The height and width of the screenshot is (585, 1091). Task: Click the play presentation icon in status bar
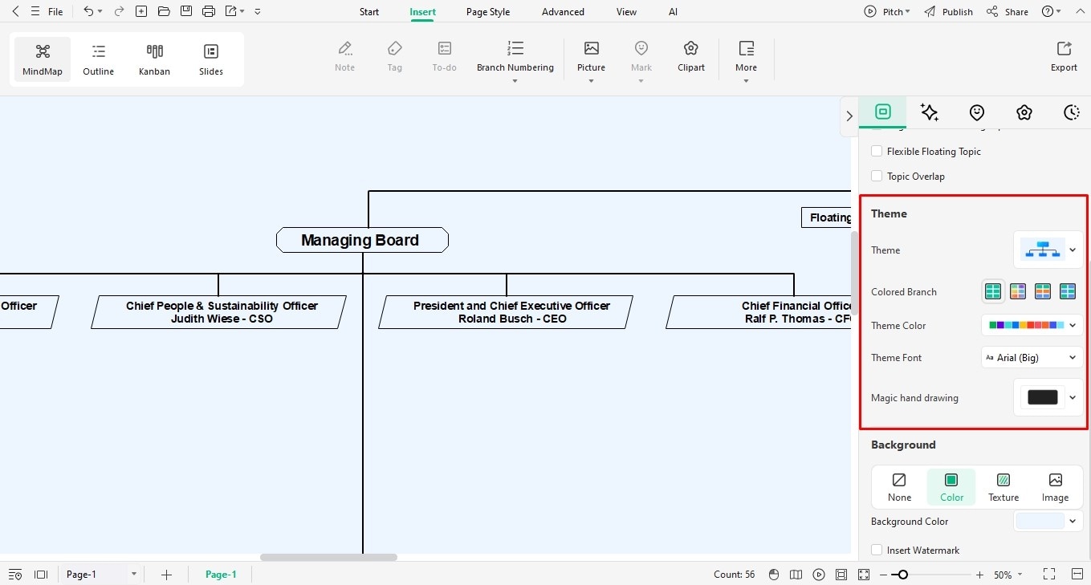click(818, 575)
